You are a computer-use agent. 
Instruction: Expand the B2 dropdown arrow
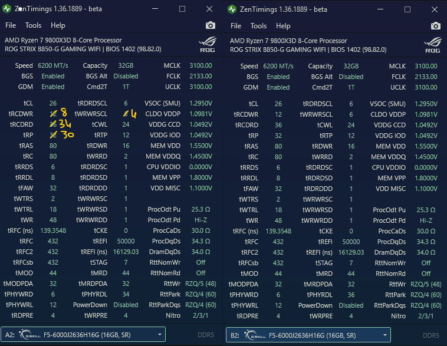(385, 335)
